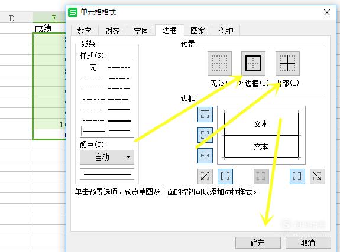
Task: Open the 图案 tab
Action: 197,31
